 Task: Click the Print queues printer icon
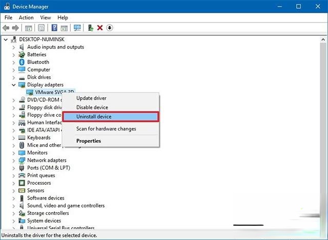[22, 176]
